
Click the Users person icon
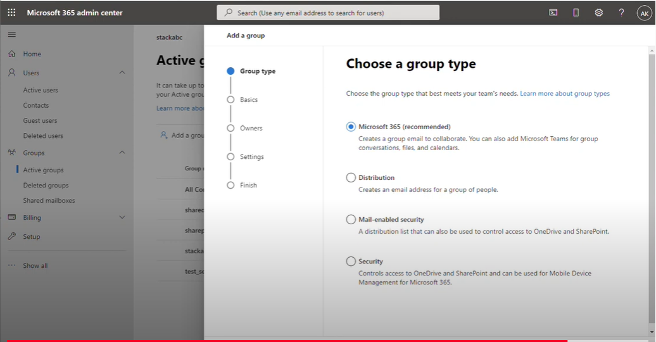[11, 72]
